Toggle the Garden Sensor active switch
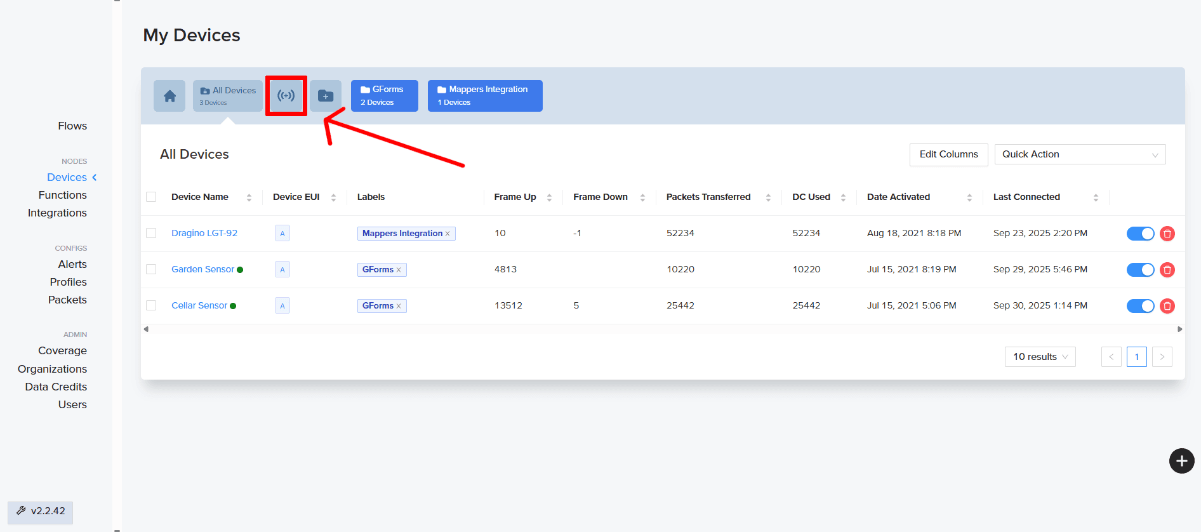 (x=1140, y=270)
